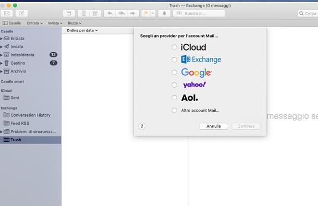Select the Altro account Mail radio button

point(174,110)
